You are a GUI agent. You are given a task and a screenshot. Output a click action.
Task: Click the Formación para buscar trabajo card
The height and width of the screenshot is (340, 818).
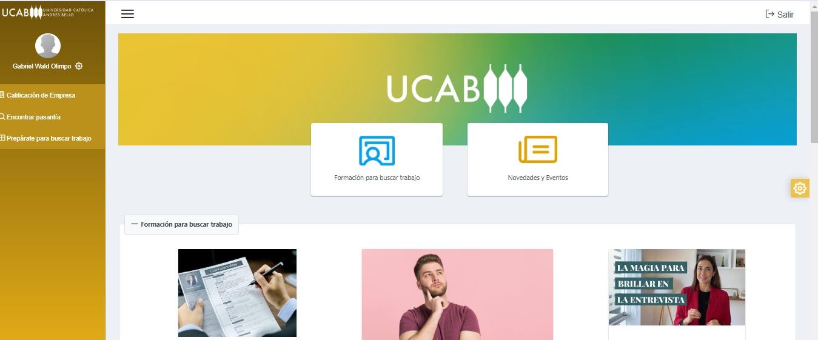coord(377,159)
